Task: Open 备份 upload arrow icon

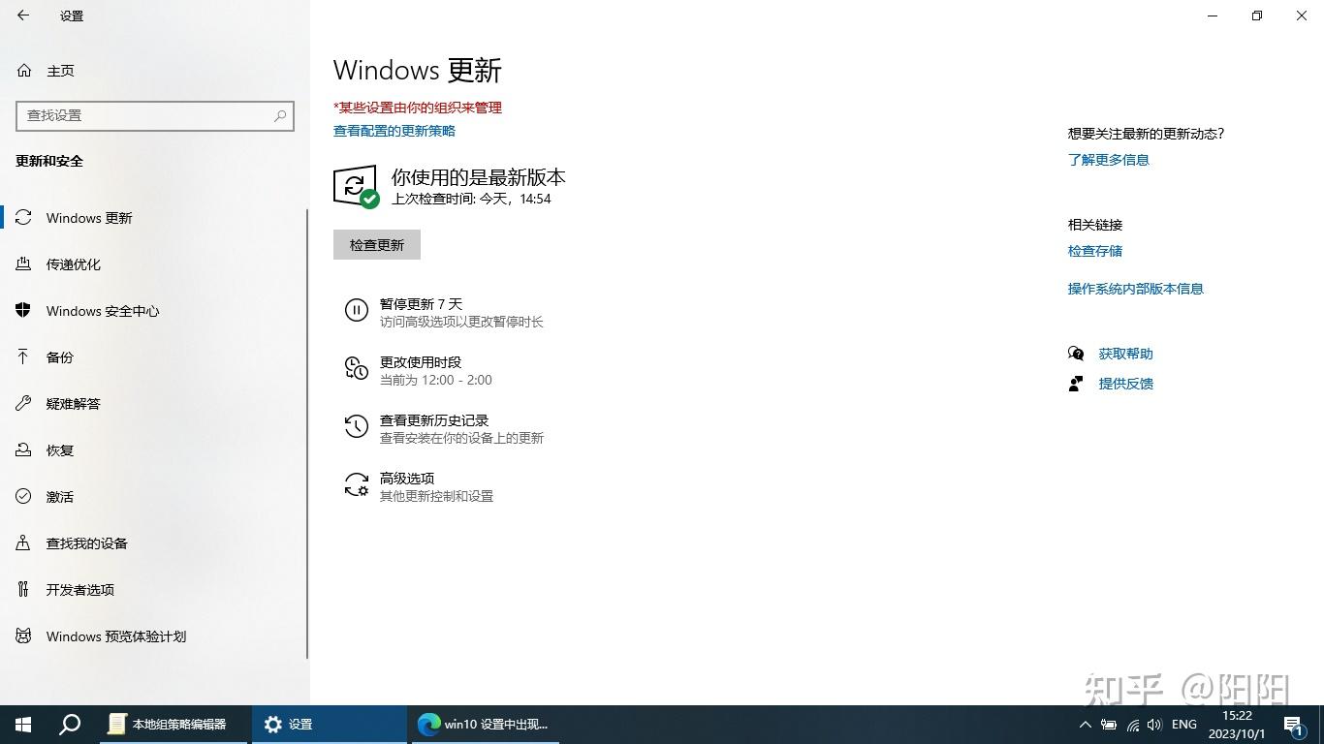Action: [24, 357]
